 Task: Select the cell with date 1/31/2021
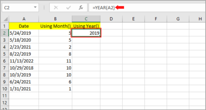coord(24,89)
